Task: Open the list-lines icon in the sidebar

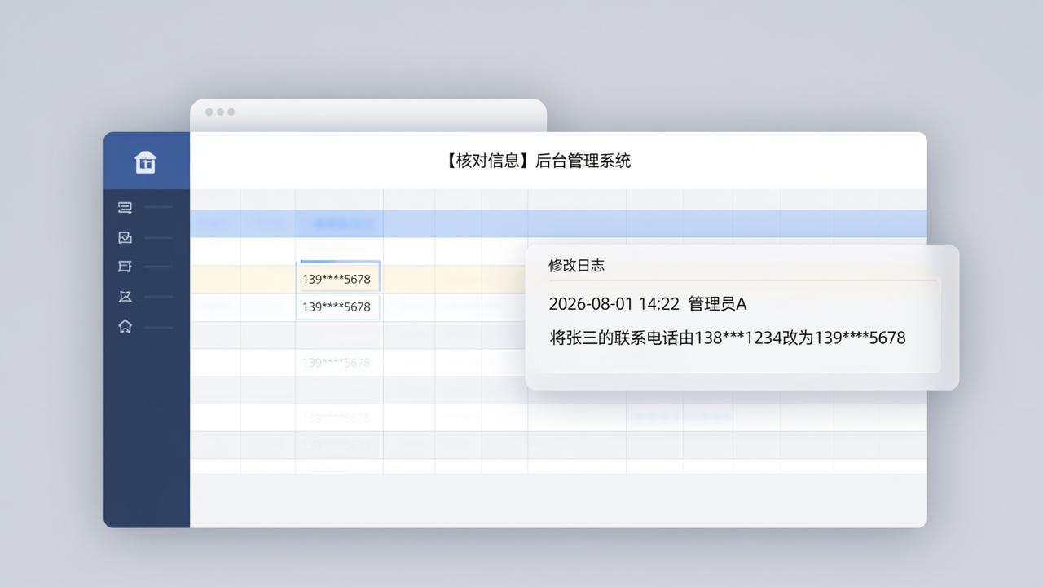Action: pyautogui.click(x=125, y=208)
